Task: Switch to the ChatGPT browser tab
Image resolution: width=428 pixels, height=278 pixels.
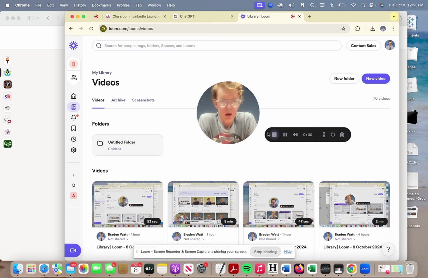Action: pos(203,16)
